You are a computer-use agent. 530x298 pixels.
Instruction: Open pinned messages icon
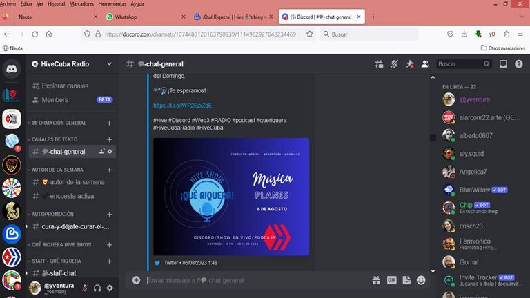pos(410,64)
